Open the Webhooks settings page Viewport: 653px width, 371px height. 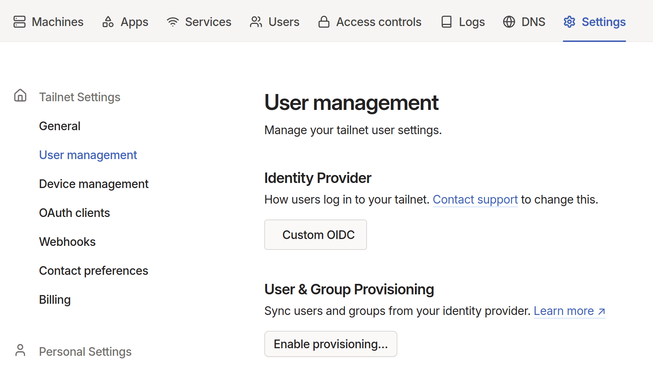tap(67, 242)
